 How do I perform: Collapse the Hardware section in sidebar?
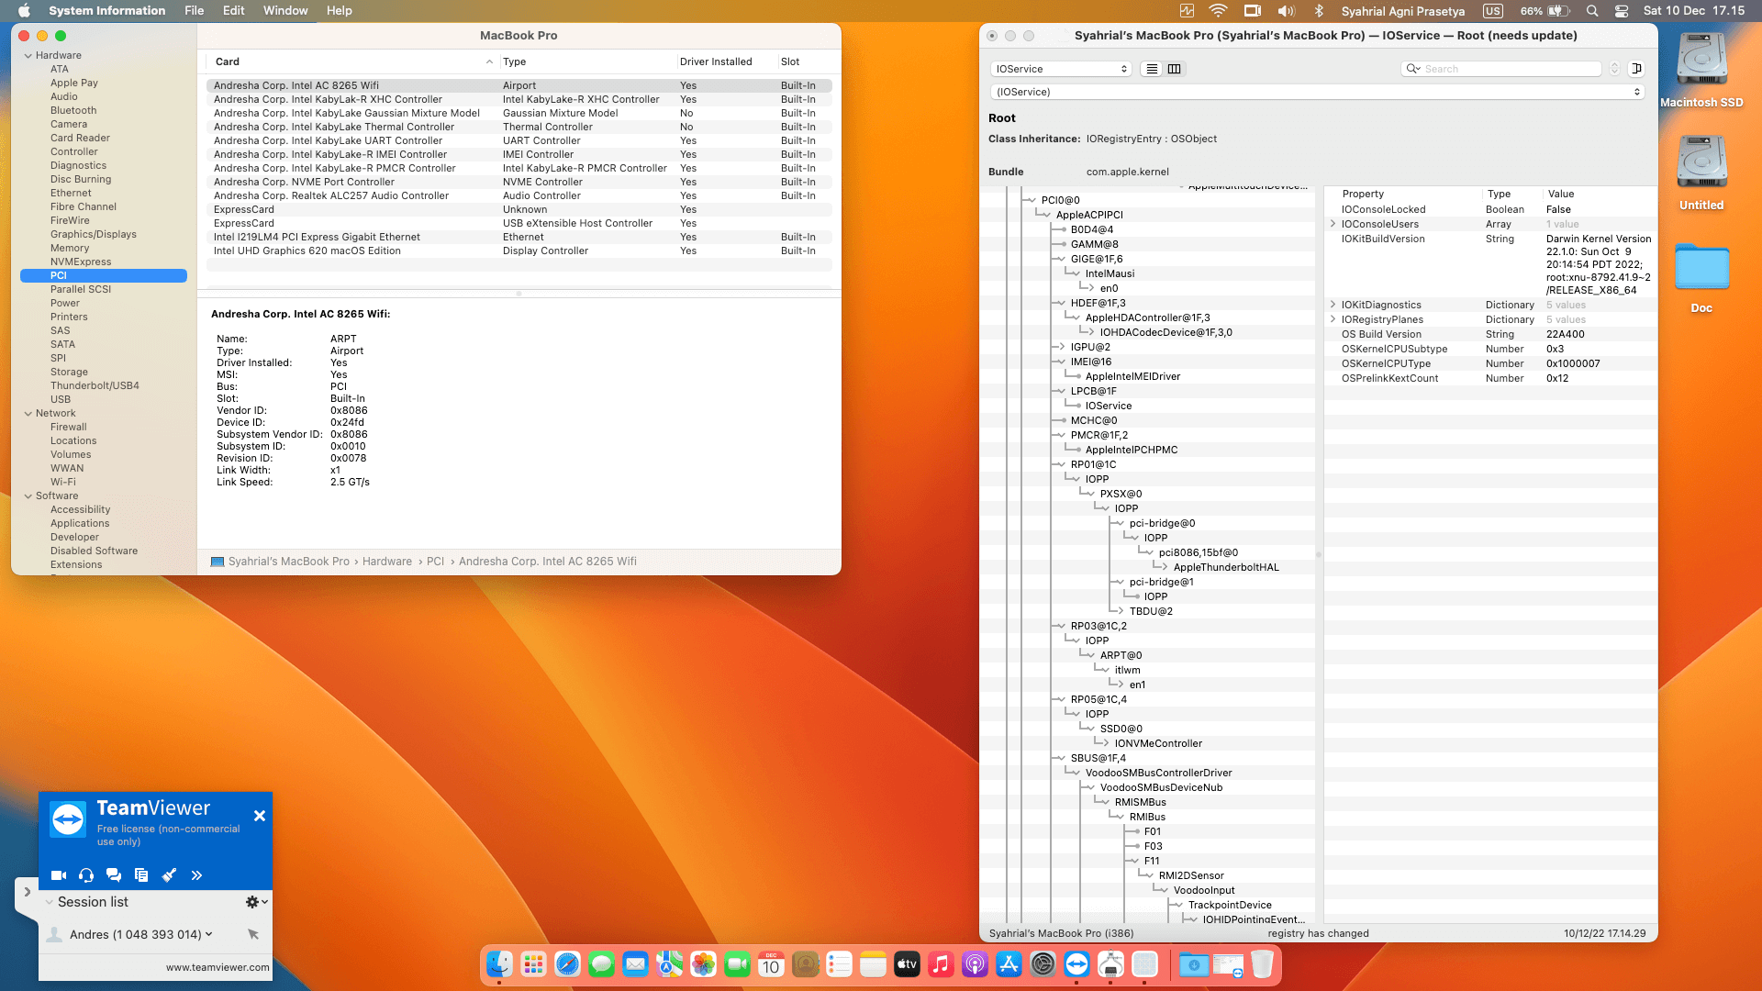click(28, 56)
